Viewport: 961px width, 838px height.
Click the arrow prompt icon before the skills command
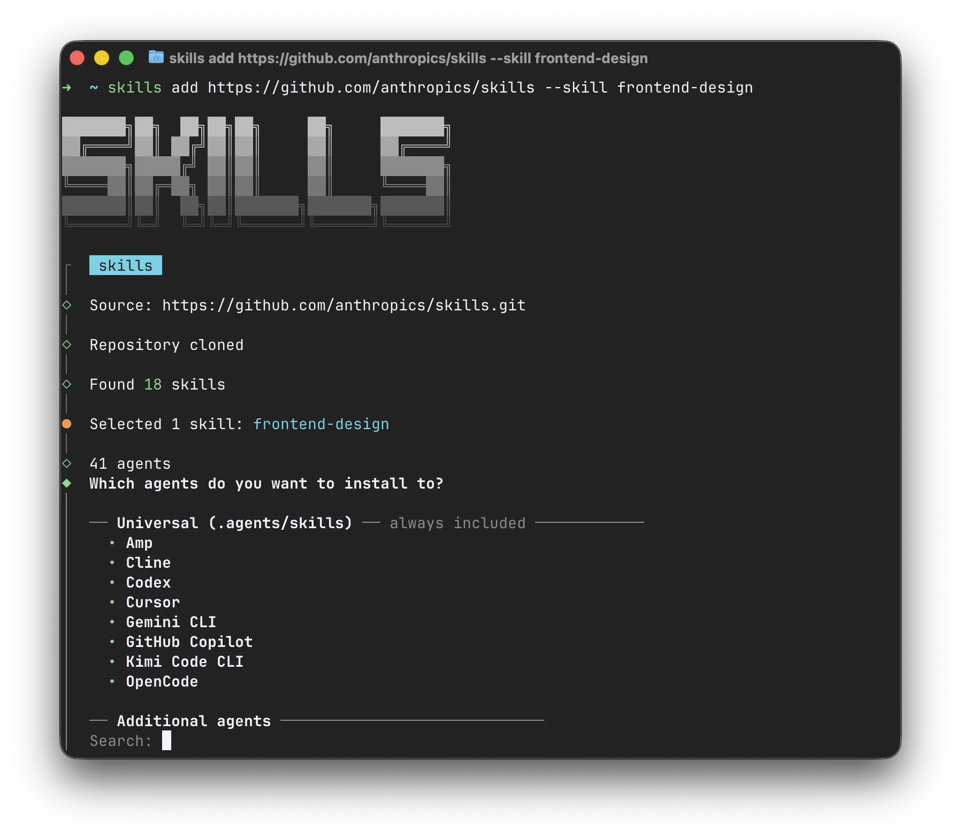(66, 87)
